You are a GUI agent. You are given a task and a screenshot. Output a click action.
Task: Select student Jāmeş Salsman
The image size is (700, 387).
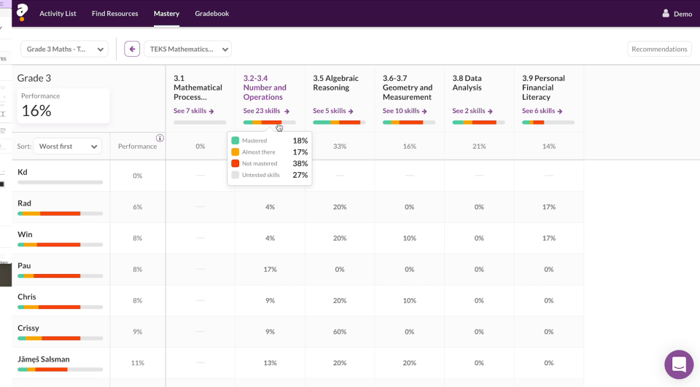tap(44, 359)
